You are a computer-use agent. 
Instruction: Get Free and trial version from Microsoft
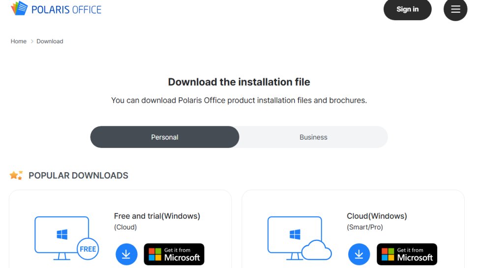click(x=174, y=254)
